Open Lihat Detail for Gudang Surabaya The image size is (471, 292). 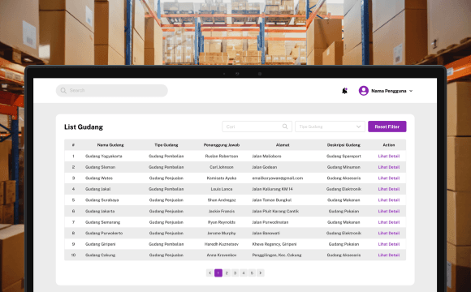[x=389, y=200]
